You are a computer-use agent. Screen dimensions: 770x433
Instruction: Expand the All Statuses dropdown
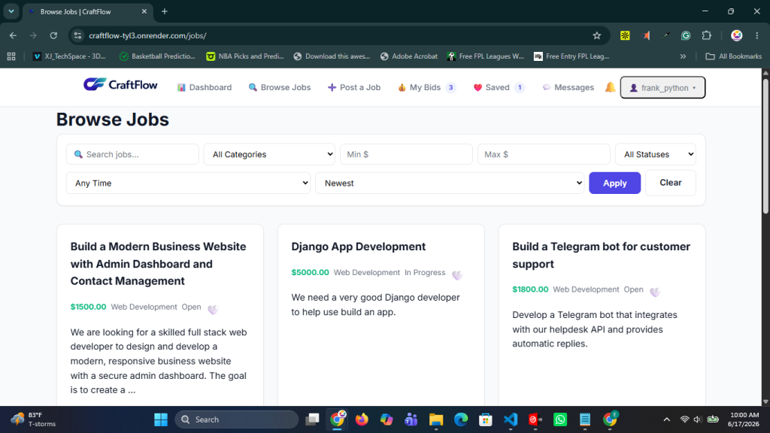(655, 154)
